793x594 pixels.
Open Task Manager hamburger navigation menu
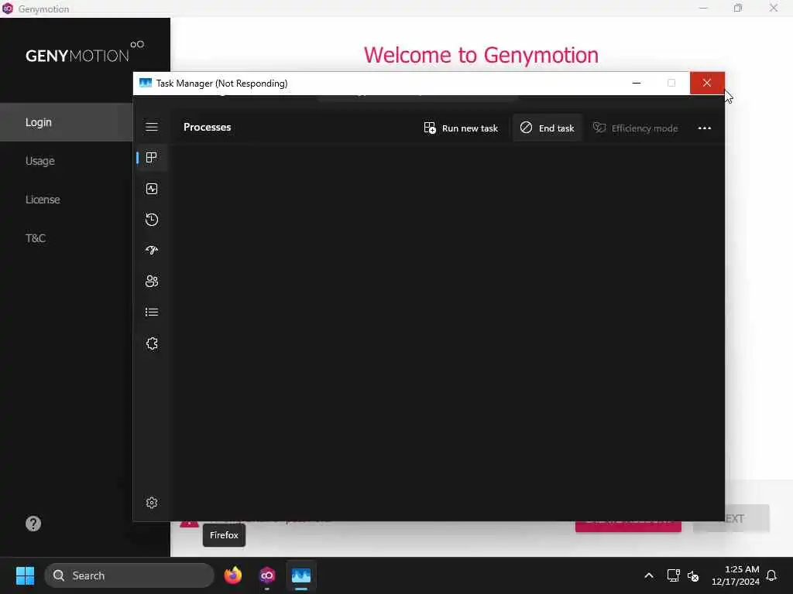[x=152, y=127]
